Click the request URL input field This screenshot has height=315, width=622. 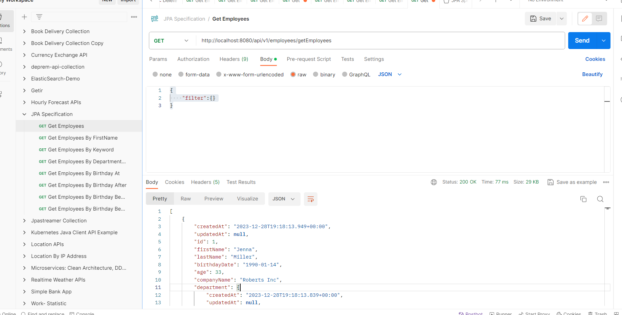(380, 41)
